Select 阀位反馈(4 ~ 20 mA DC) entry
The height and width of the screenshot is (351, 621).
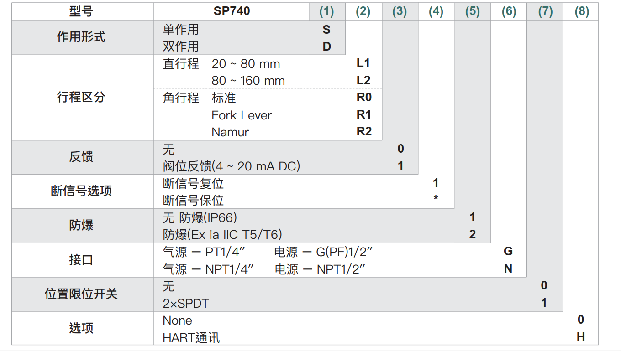click(232, 166)
